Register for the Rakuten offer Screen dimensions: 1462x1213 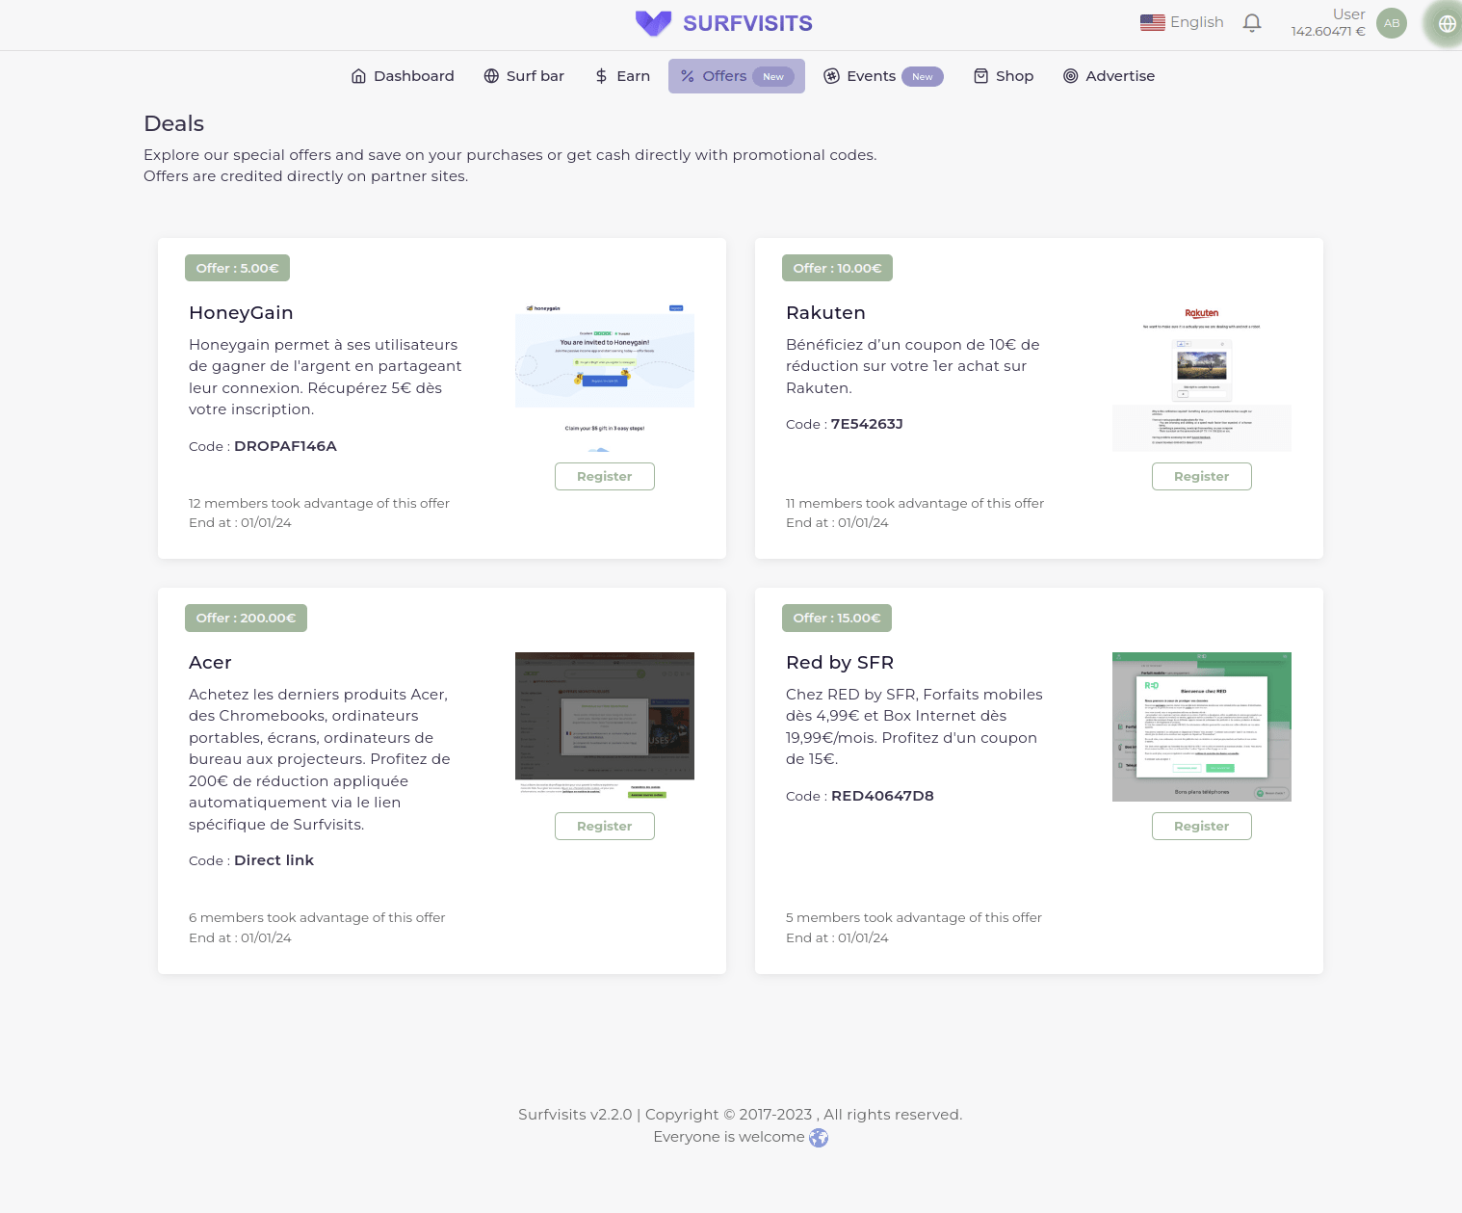[x=1201, y=476]
